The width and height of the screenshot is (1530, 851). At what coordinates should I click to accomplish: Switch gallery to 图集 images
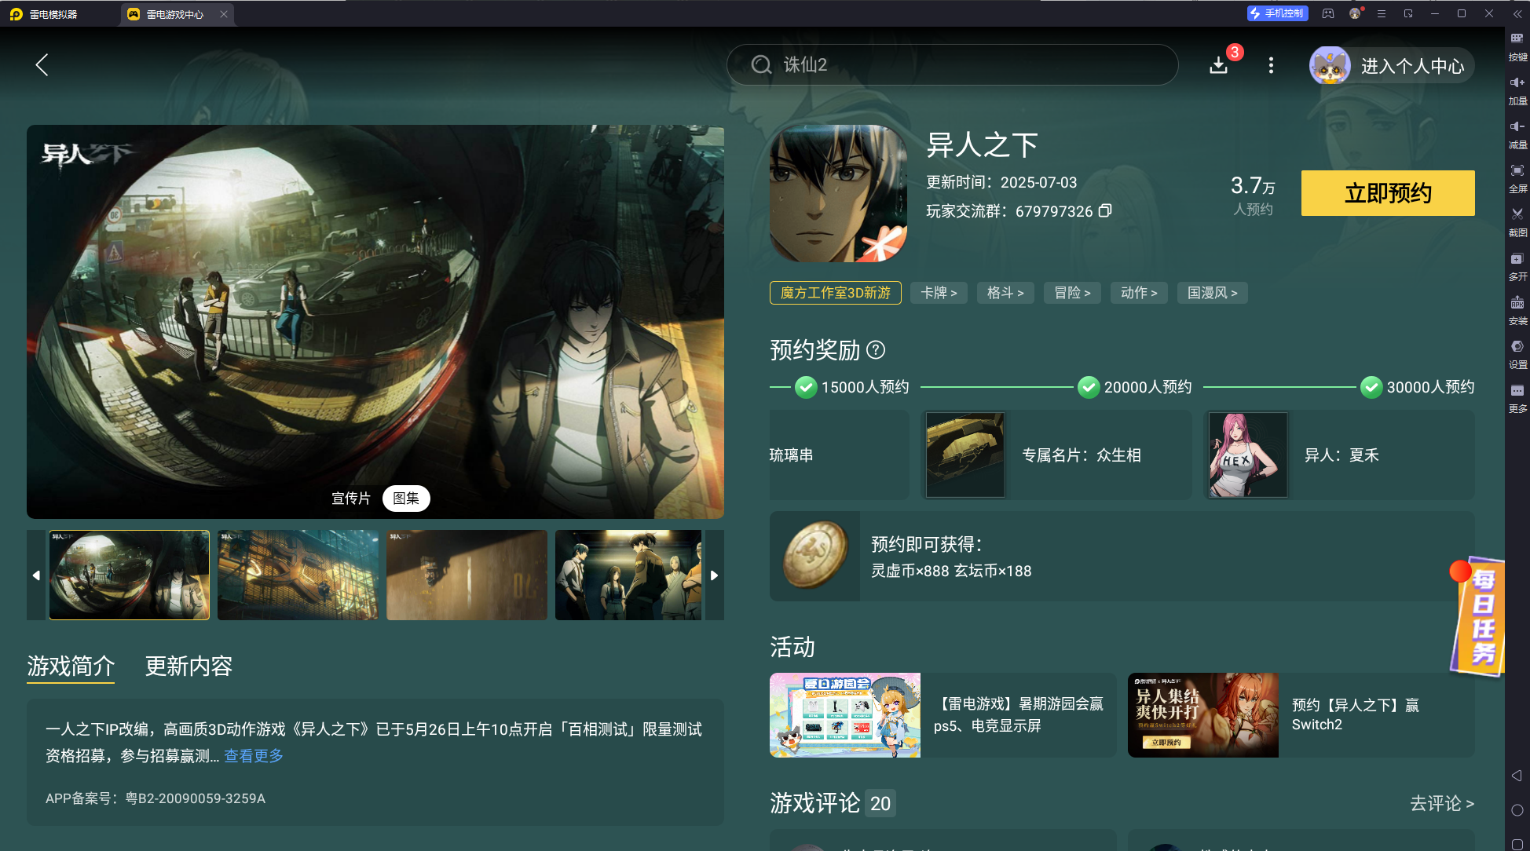pyautogui.click(x=406, y=499)
